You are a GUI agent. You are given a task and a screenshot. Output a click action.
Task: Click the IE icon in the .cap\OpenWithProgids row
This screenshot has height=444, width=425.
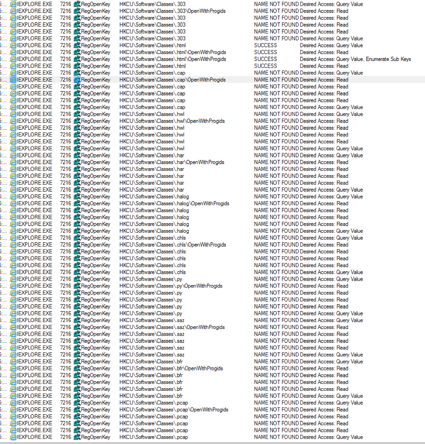click(14, 80)
